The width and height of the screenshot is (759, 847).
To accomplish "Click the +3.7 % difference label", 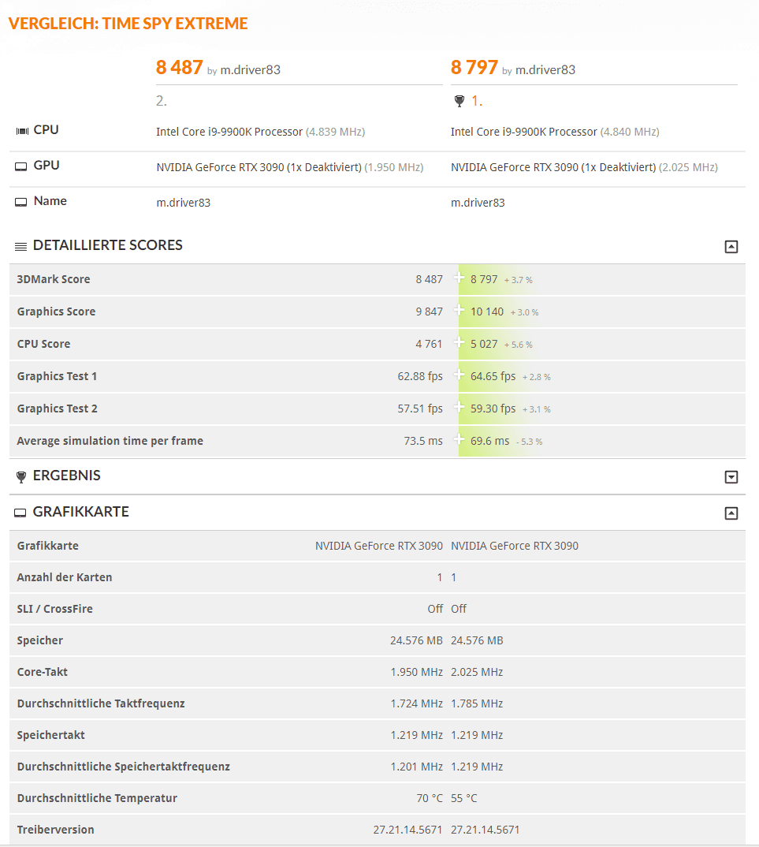I will (x=519, y=280).
